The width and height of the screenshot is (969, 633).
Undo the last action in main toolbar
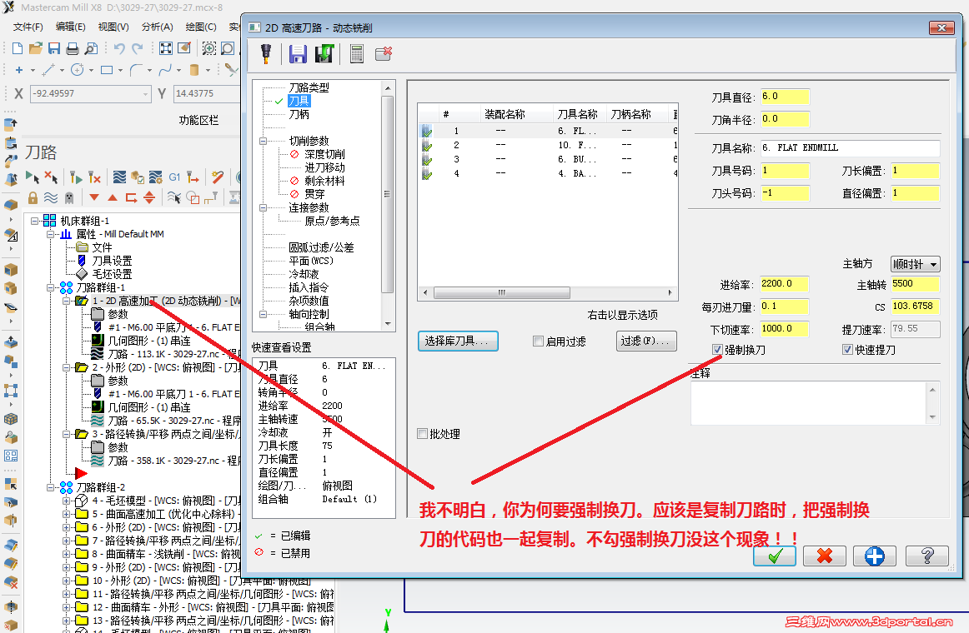(119, 49)
